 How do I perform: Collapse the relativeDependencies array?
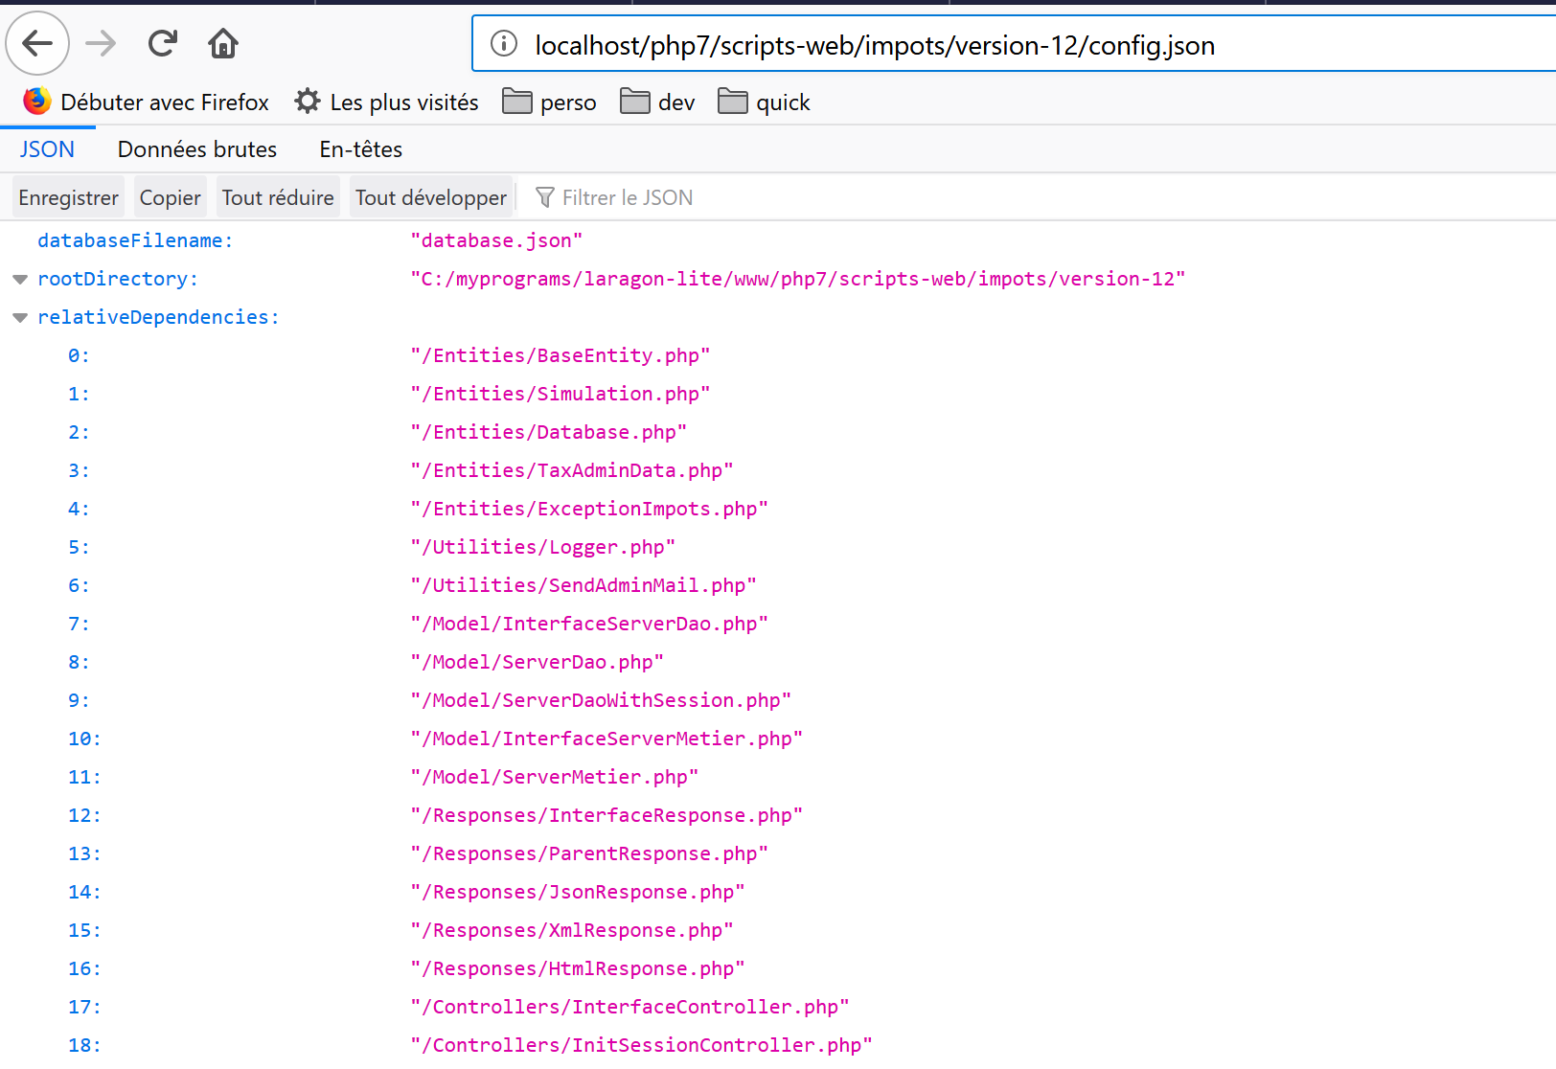tap(20, 318)
